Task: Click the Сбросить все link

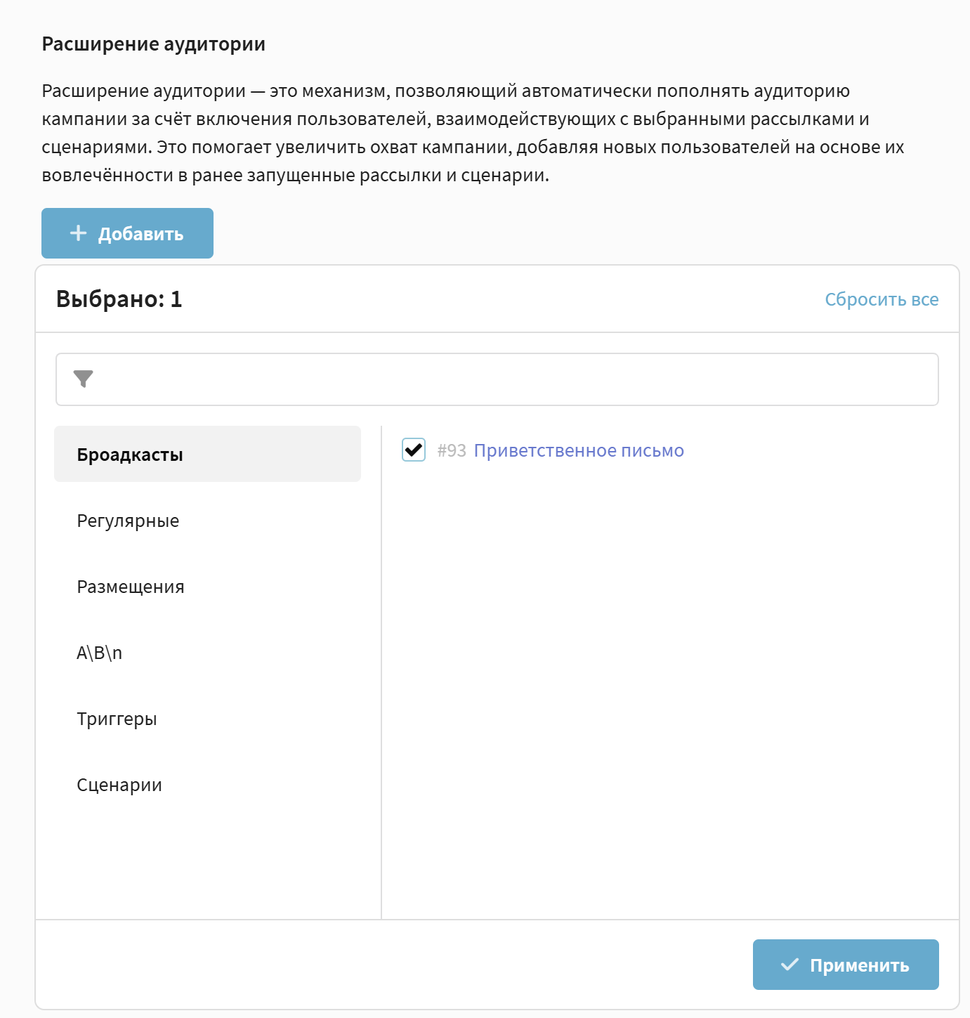Action: (x=881, y=299)
